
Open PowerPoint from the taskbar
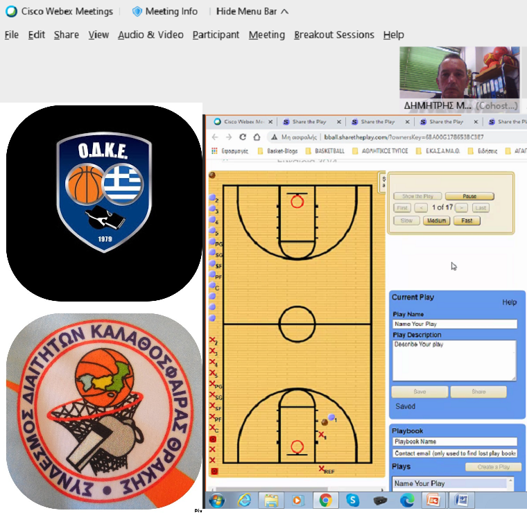pyautogui.click(x=433, y=501)
